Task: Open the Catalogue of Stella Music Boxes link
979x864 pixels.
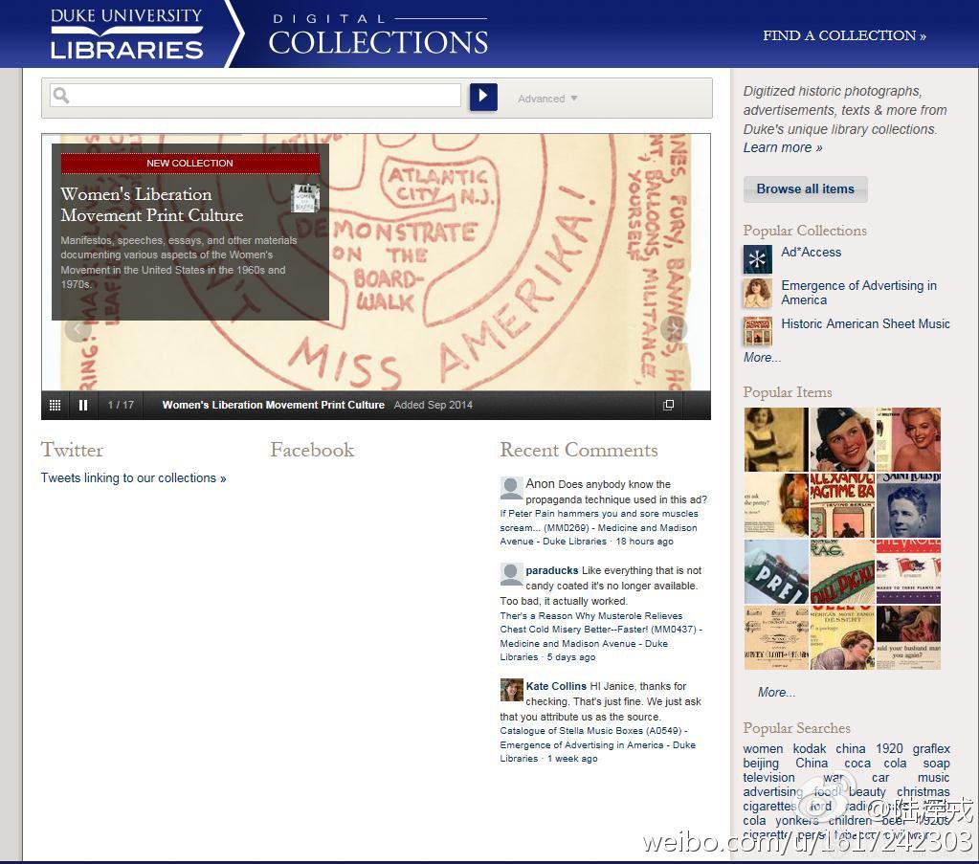Action: tap(597, 744)
